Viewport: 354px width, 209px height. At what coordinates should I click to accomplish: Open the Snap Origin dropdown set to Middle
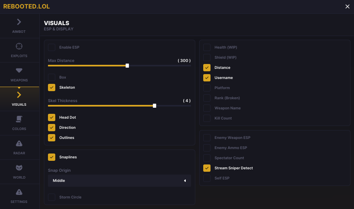(x=119, y=181)
